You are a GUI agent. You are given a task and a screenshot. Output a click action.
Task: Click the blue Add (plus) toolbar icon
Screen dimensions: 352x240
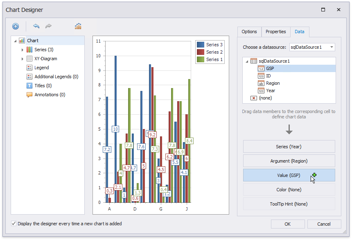tap(16, 26)
